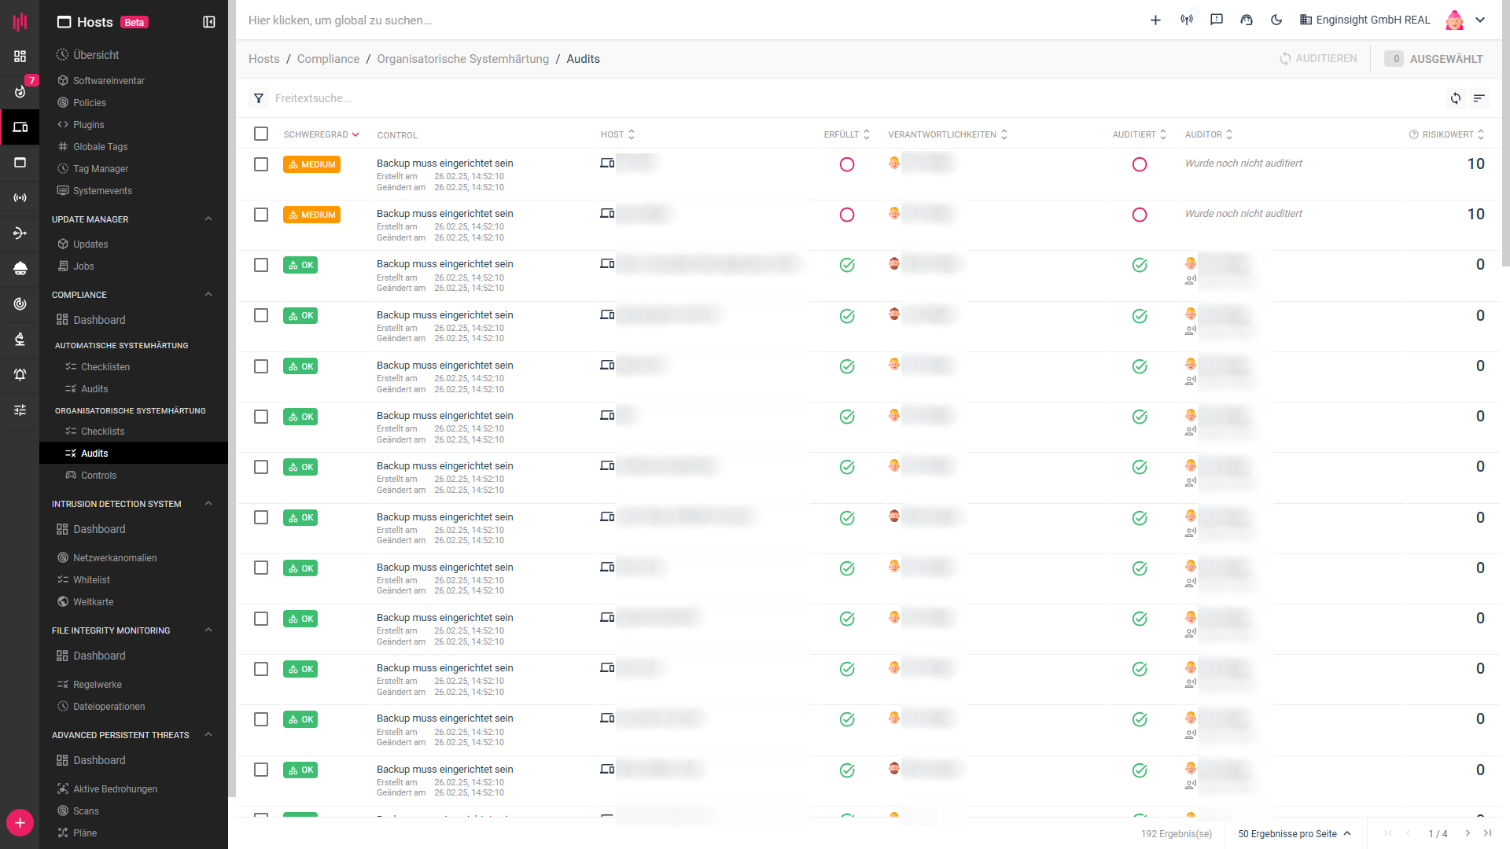1510x849 pixels.
Task: Collapse the sidebar panel icon
Action: (209, 22)
